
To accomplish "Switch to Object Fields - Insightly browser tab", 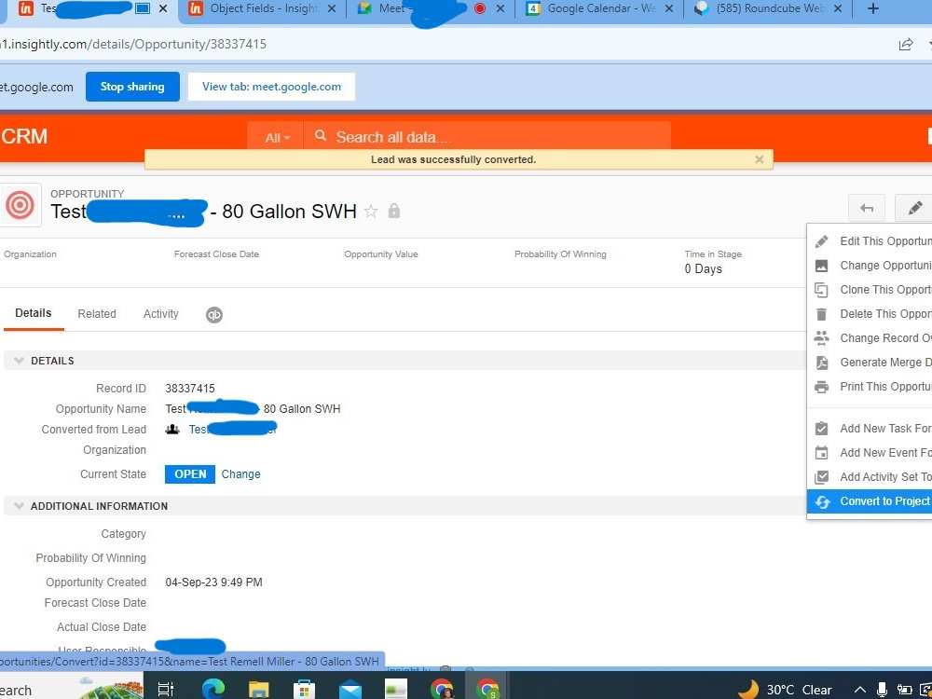I will [262, 9].
